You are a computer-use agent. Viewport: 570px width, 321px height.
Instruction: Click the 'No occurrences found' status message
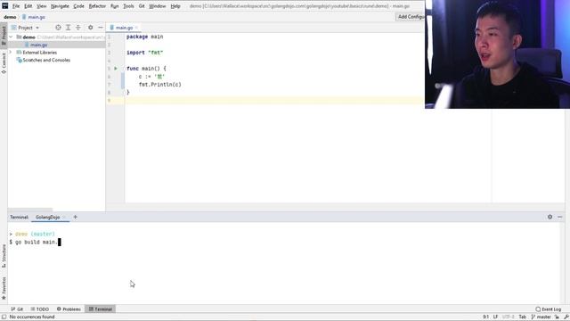point(32,317)
